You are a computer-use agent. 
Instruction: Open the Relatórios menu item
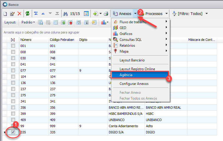click(141, 46)
